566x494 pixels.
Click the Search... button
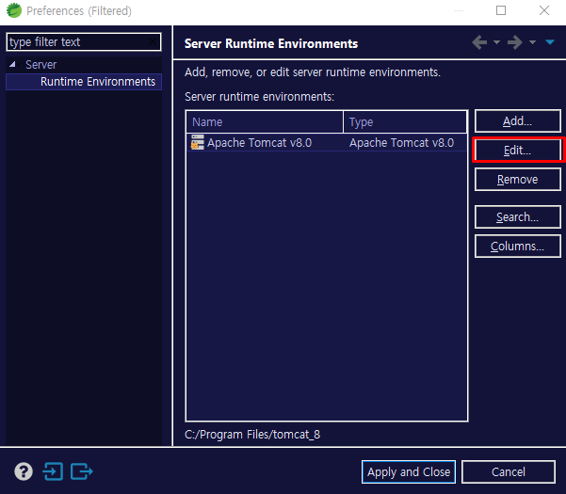[x=518, y=217]
